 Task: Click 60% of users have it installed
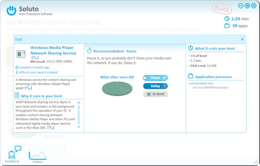tap(39, 72)
